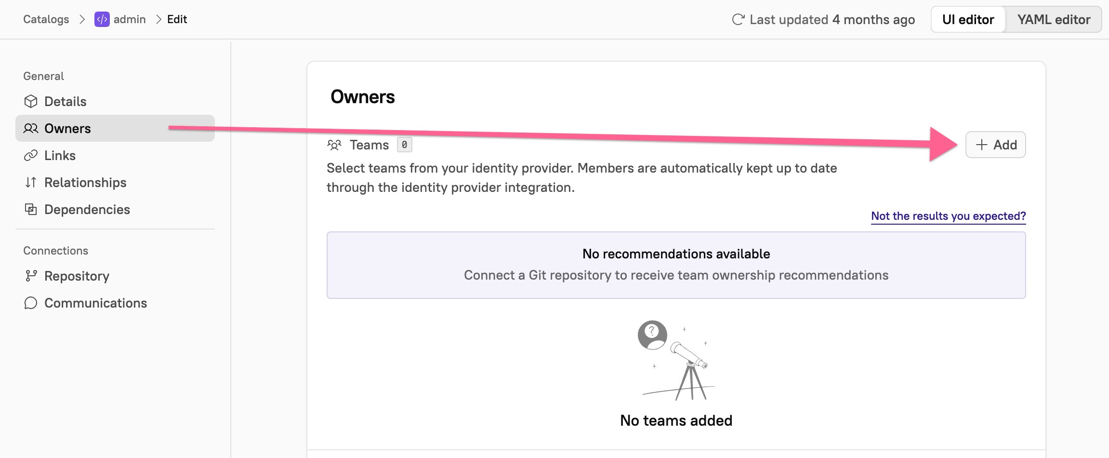Click the purple admin code badge in breadcrumb
Image resolution: width=1109 pixels, height=458 pixels.
point(102,19)
